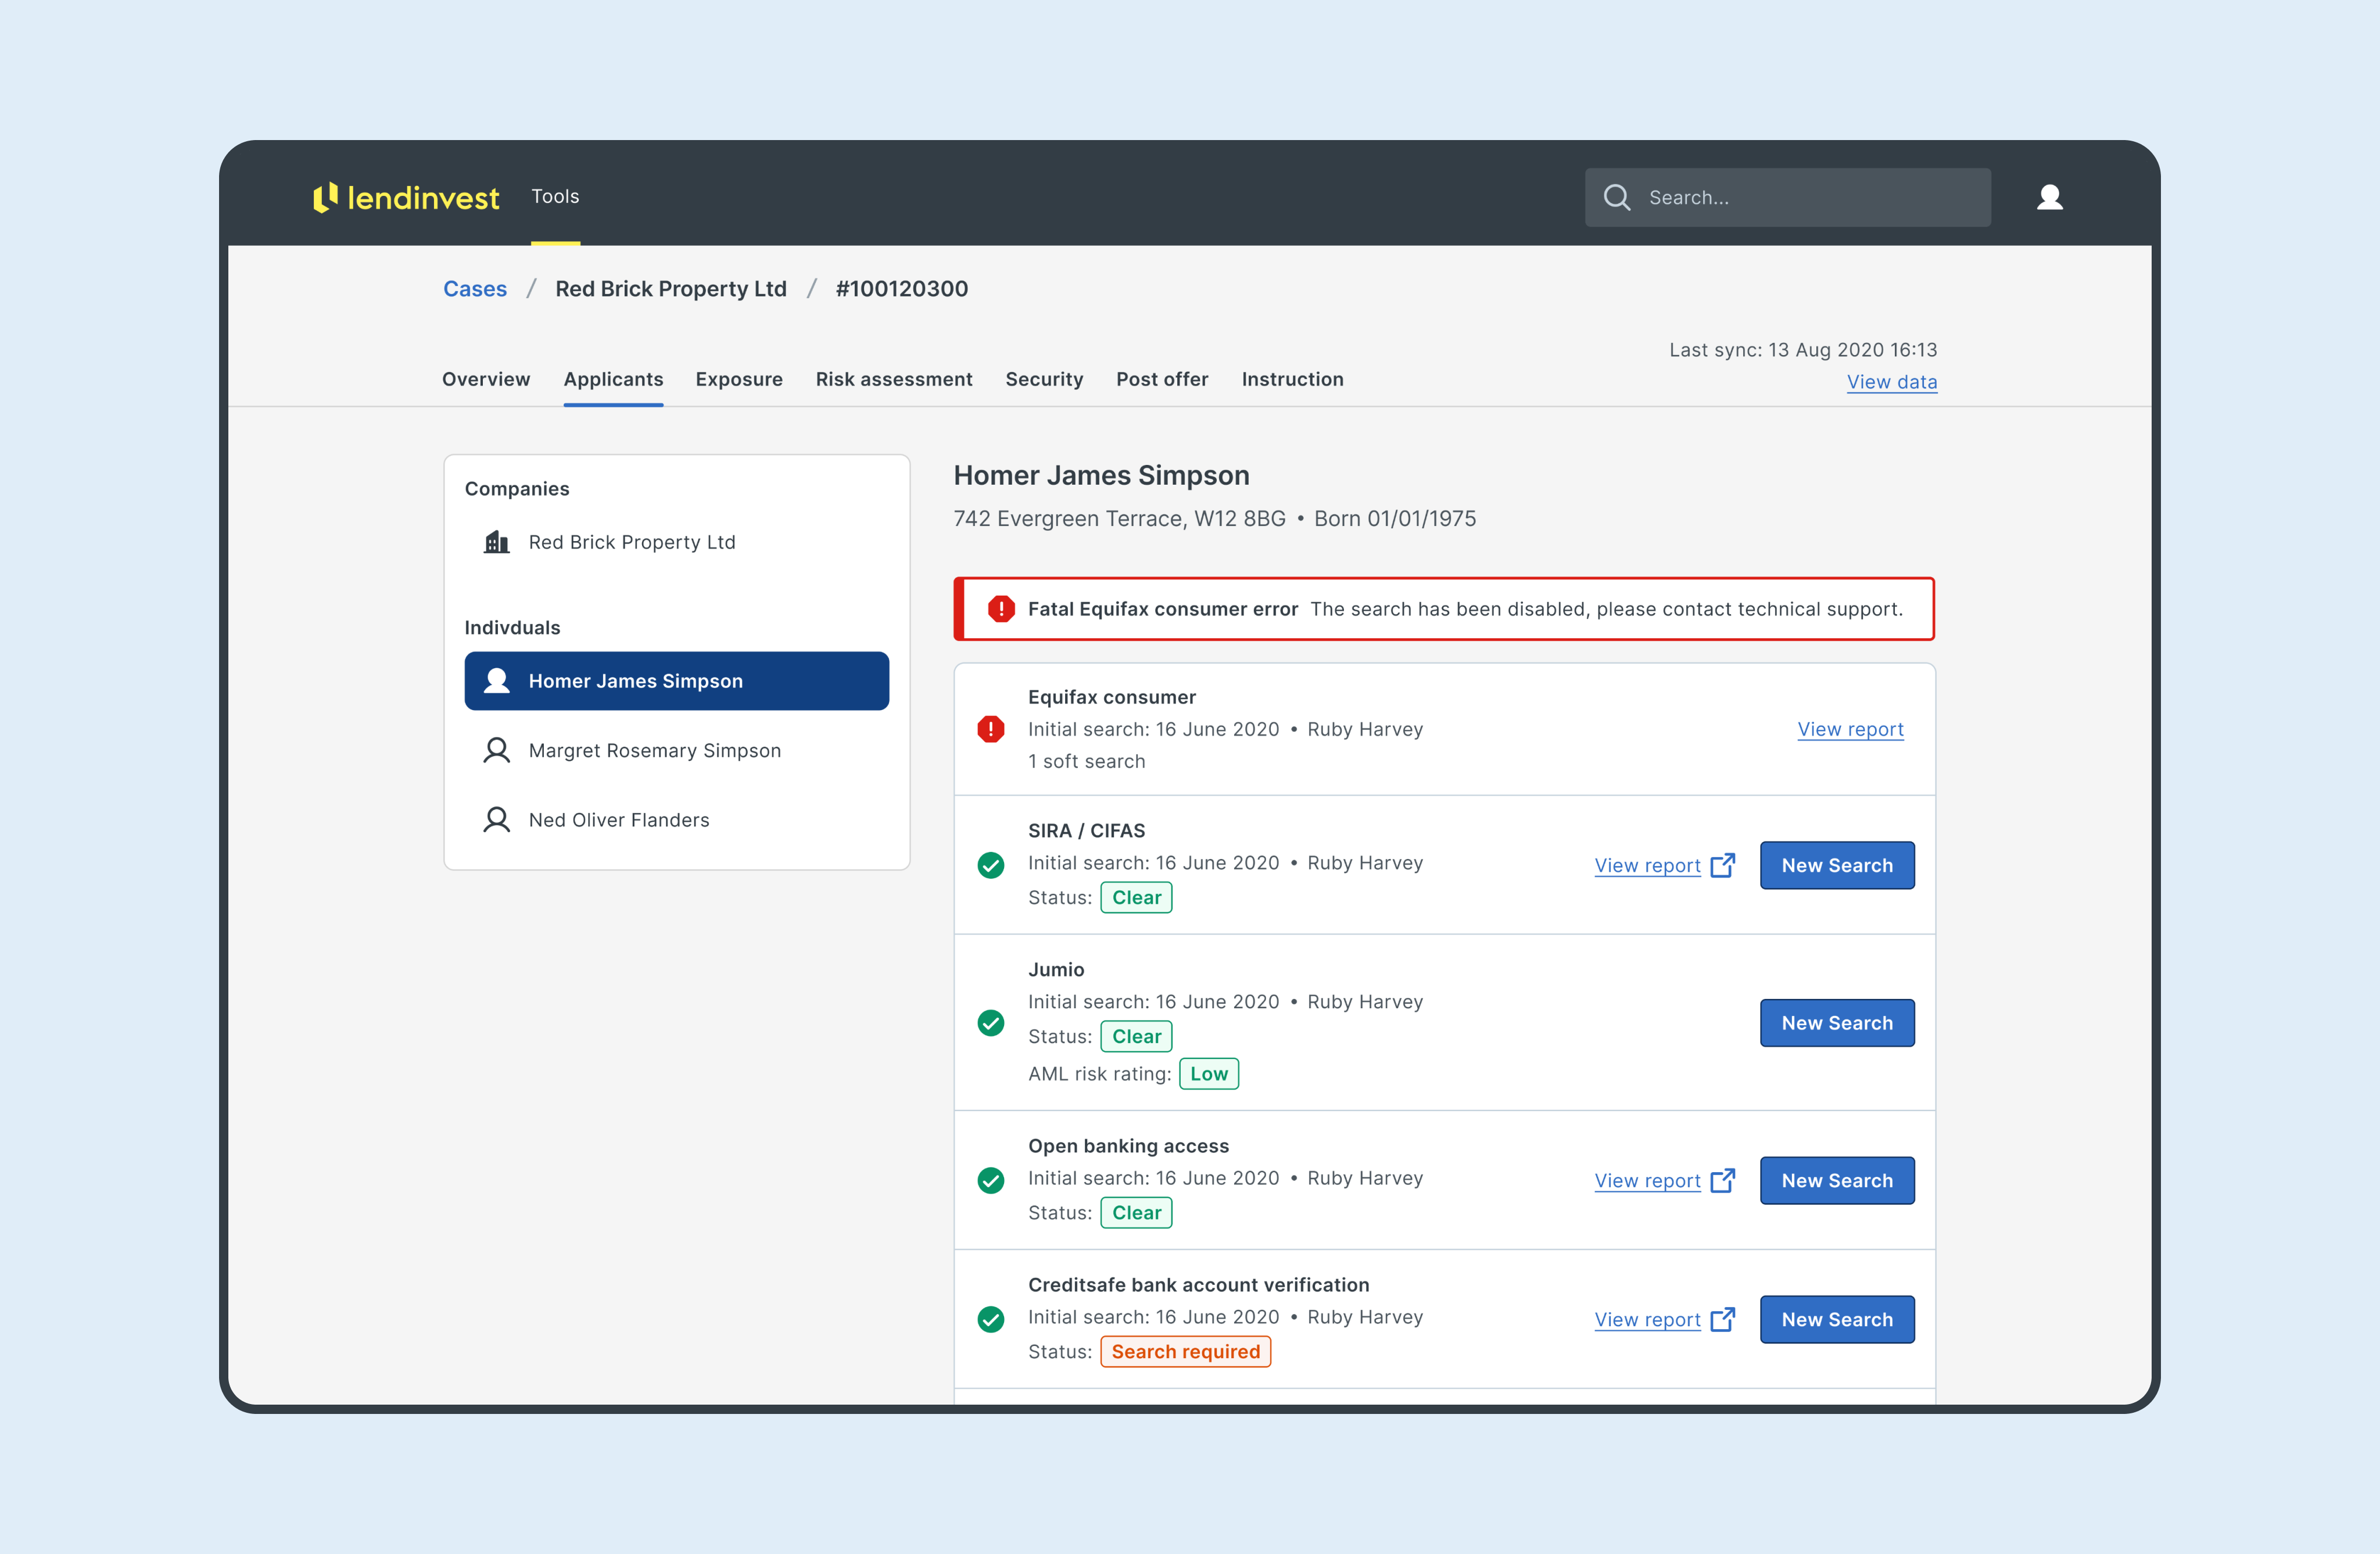This screenshot has width=2380, height=1554.
Task: Open the Tools menu
Action: (x=555, y=197)
